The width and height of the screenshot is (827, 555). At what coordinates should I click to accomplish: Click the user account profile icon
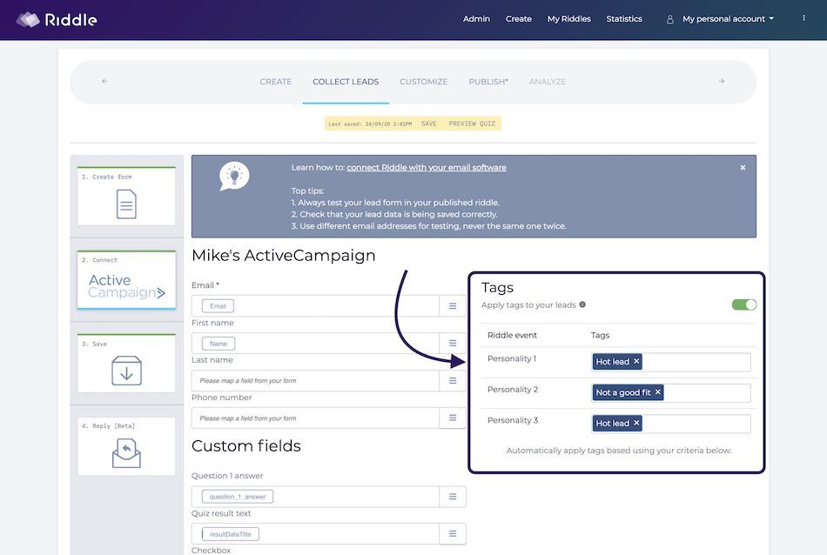click(669, 19)
